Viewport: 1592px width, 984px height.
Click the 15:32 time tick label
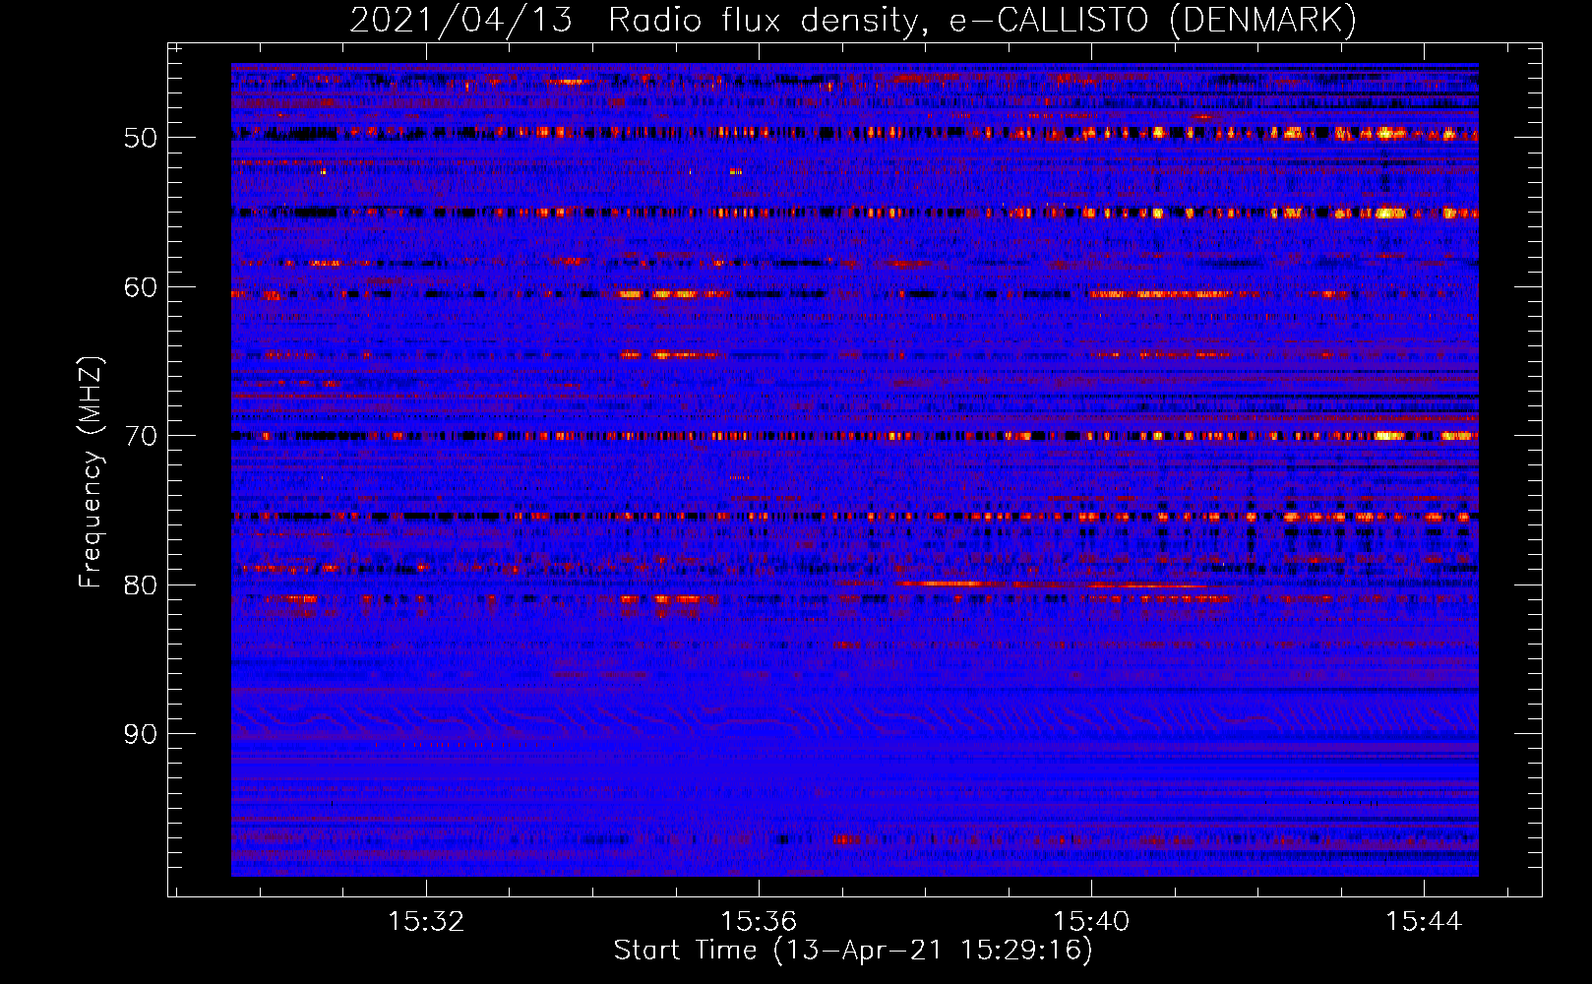coord(426,922)
